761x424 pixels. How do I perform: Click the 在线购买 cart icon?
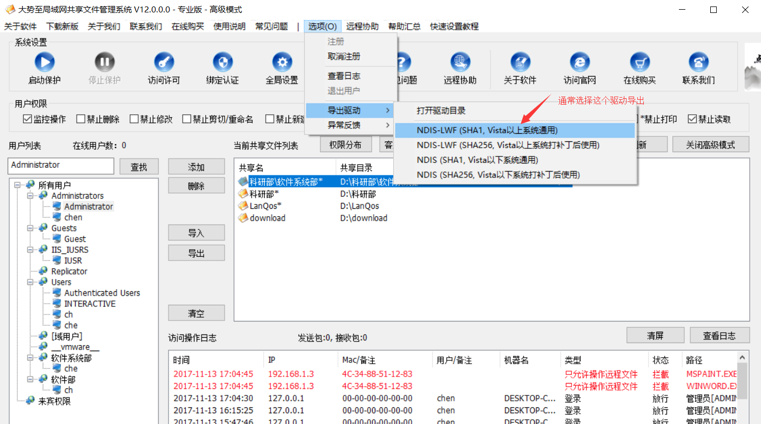point(639,63)
